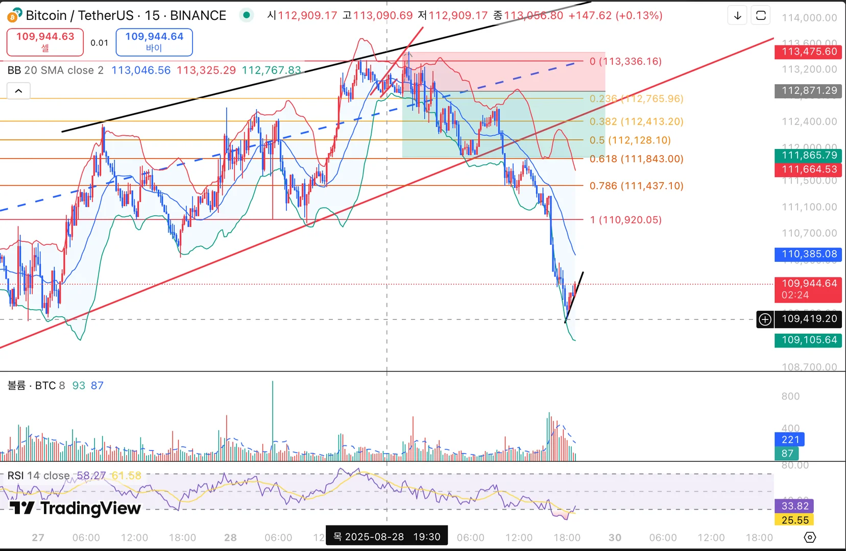Click the Bitcoin symbol logo icon

point(14,15)
